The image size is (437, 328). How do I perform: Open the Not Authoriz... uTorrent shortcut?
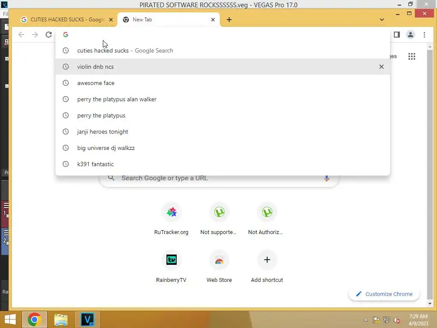267,220
